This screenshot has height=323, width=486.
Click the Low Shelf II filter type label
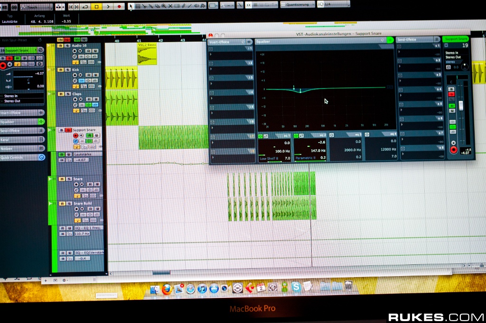click(x=268, y=158)
